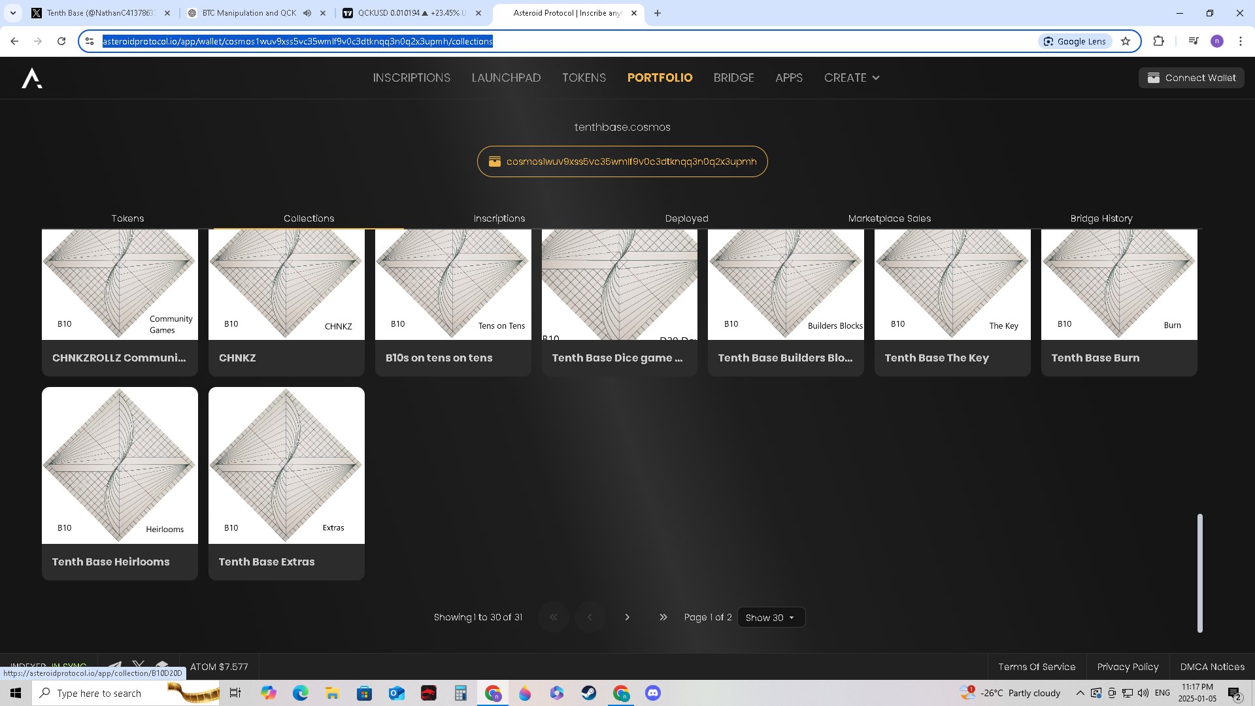Open the browser extensions puzzle icon

1158,41
